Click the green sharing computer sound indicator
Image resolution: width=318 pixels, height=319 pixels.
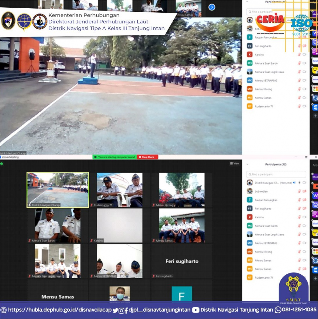(114, 157)
